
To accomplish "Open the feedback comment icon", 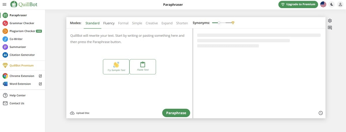I will 330,28.
